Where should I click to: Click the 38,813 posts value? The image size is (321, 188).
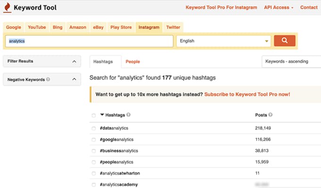click(262, 151)
